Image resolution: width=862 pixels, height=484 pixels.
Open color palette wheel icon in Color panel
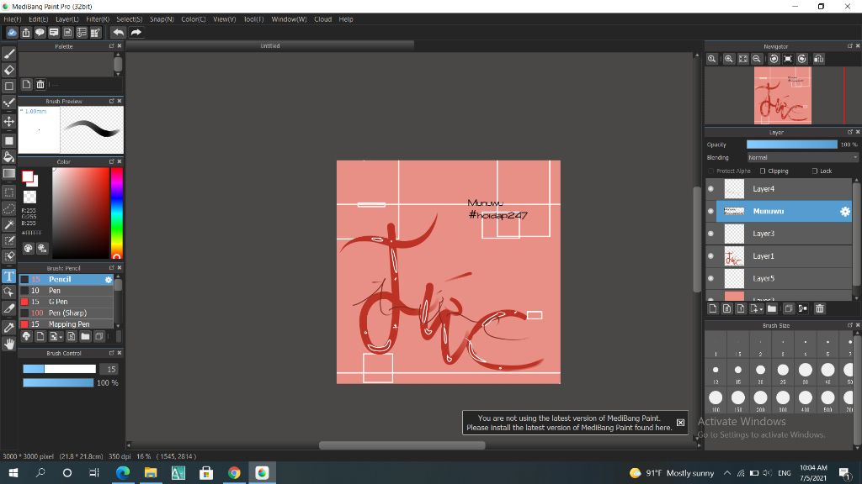tap(28, 249)
